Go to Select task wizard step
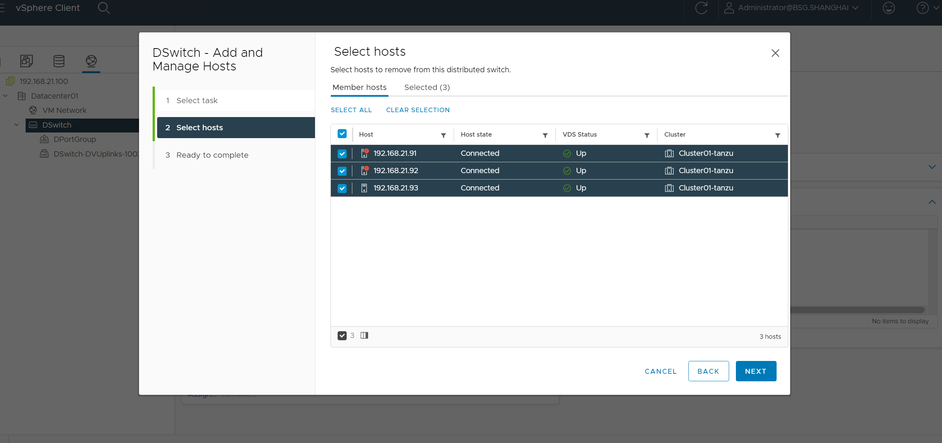This screenshot has height=443, width=942. (x=197, y=100)
